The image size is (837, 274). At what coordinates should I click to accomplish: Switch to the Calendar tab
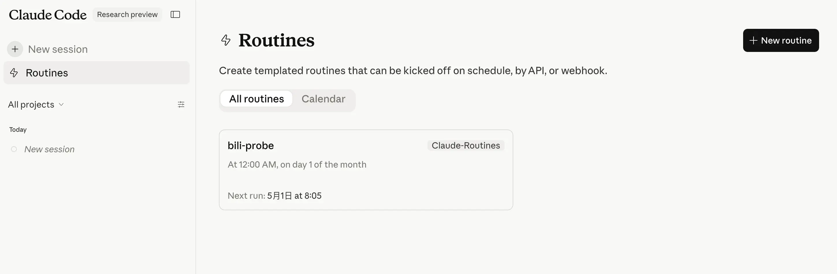323,99
